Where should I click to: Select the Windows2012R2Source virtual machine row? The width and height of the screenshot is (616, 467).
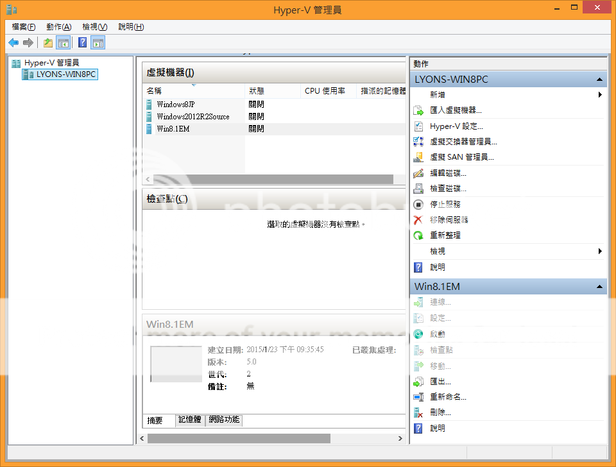coord(193,117)
